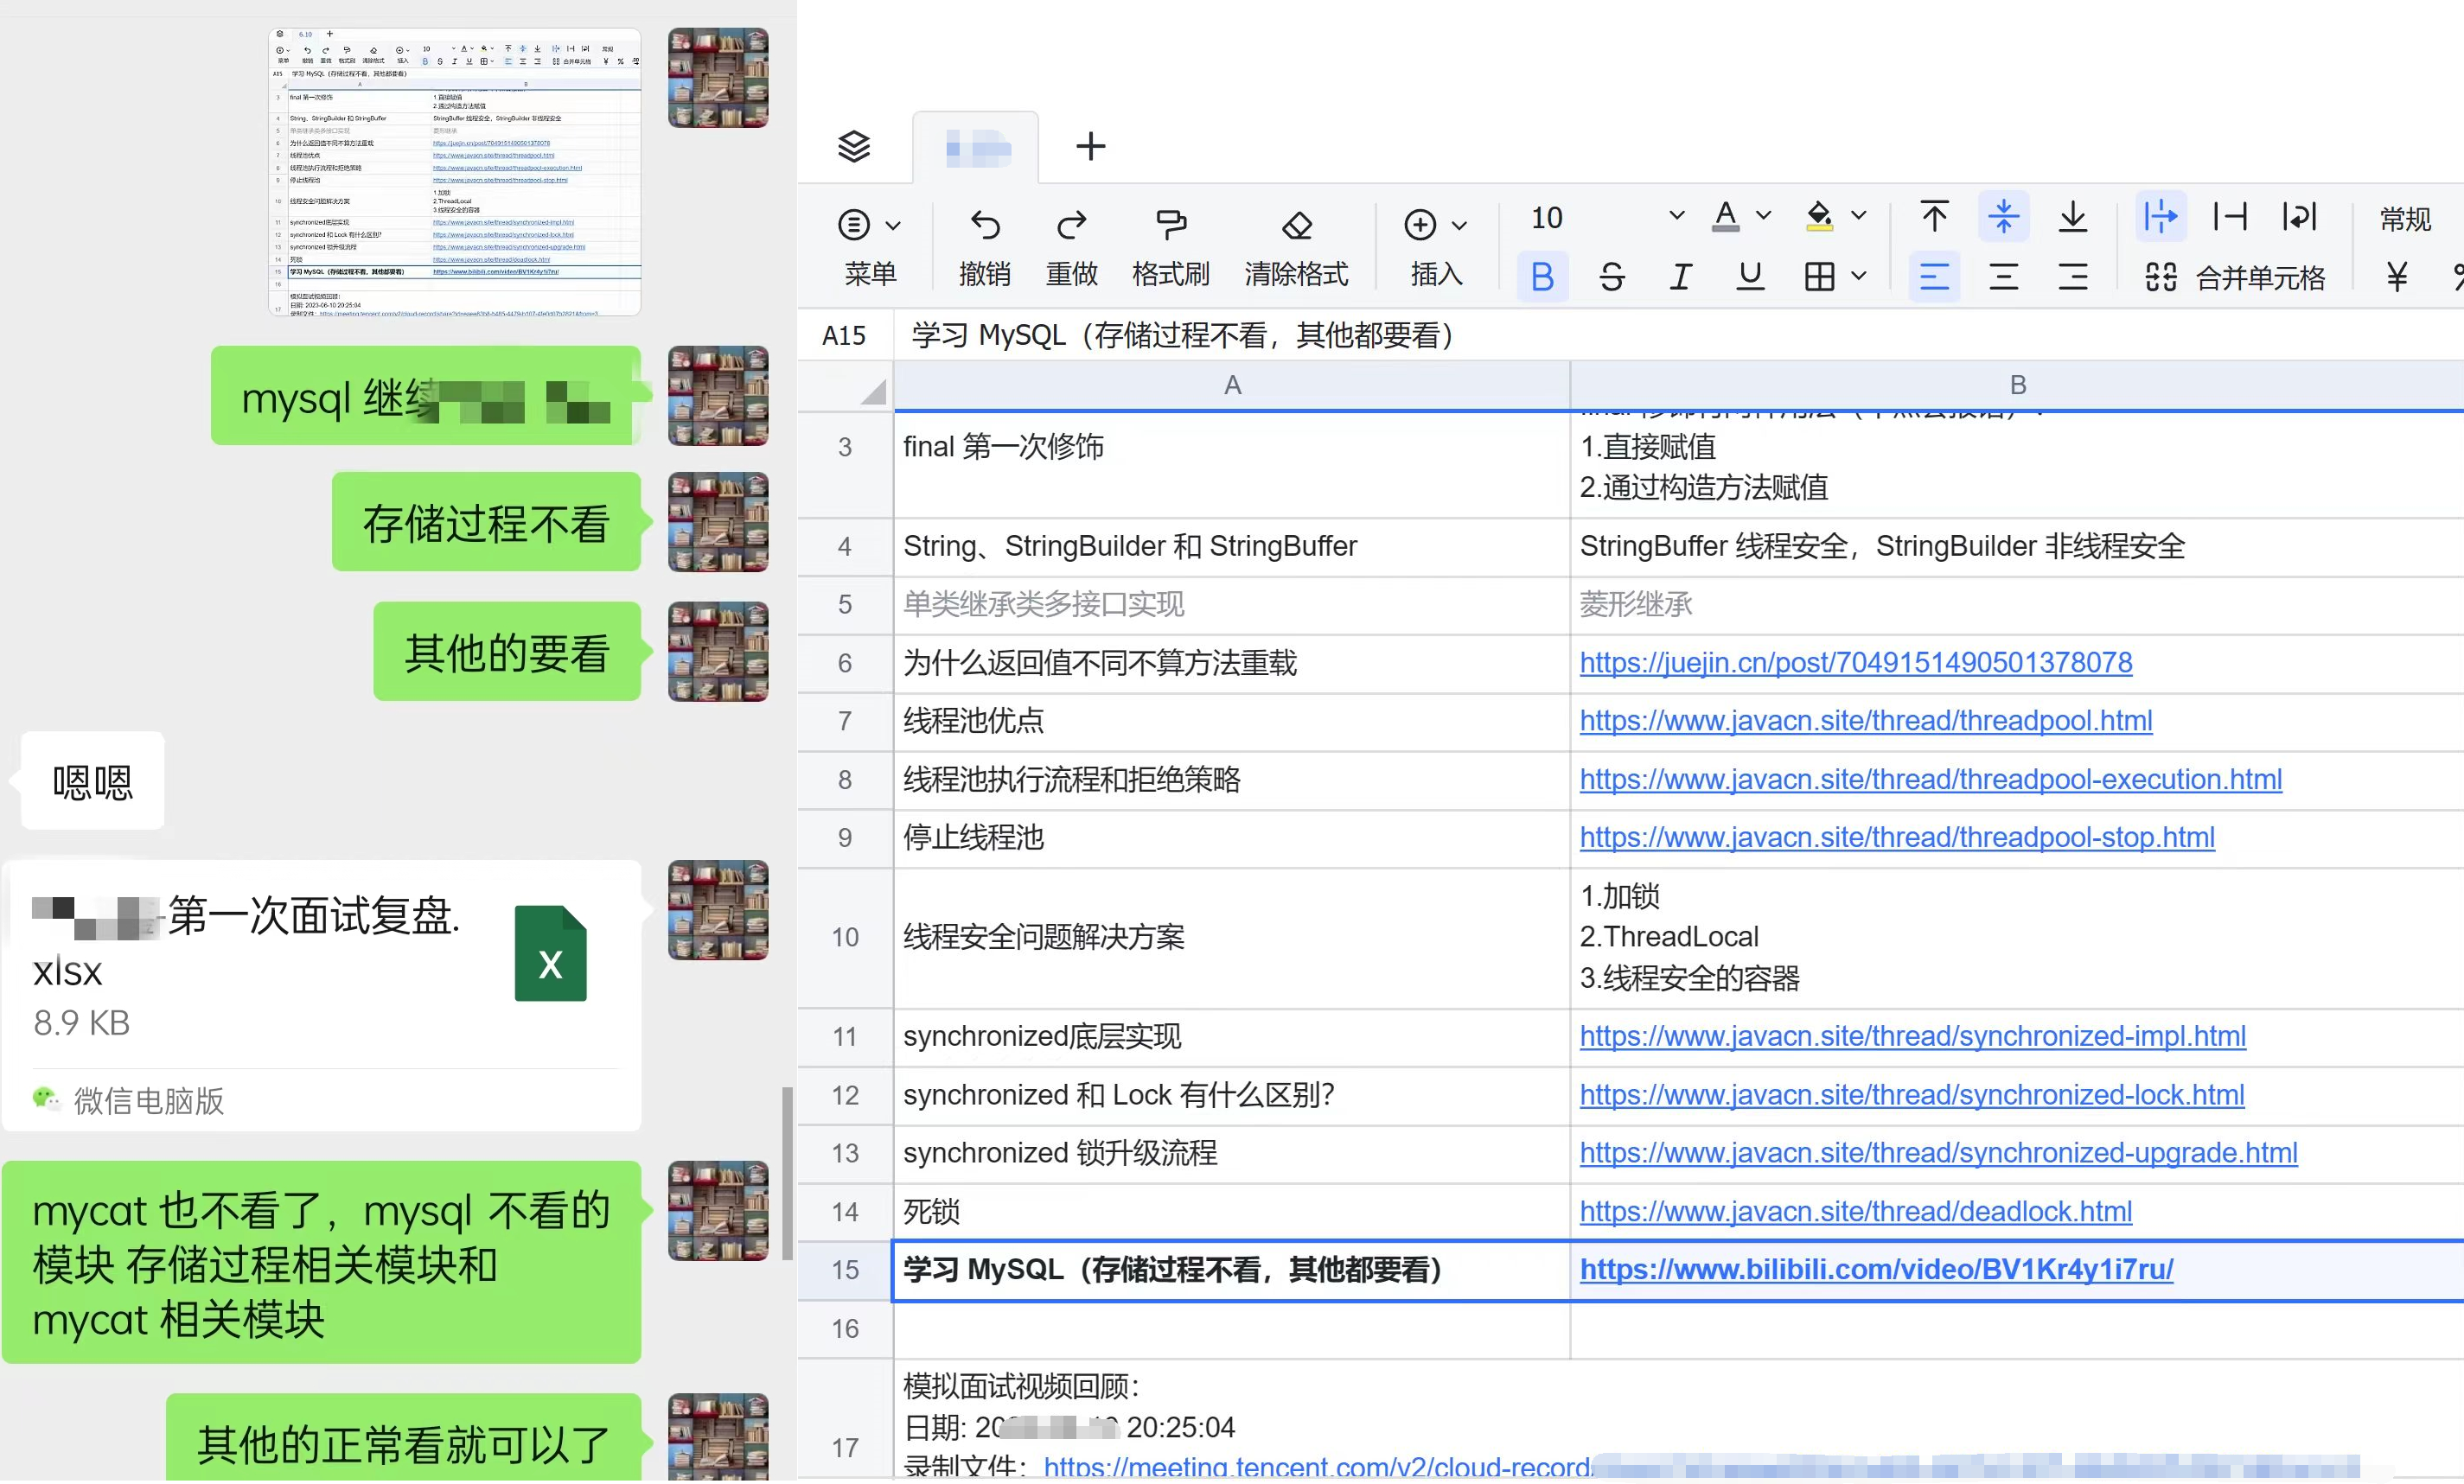Select row 15 header
The image size is (2464, 1484).
coord(845,1270)
